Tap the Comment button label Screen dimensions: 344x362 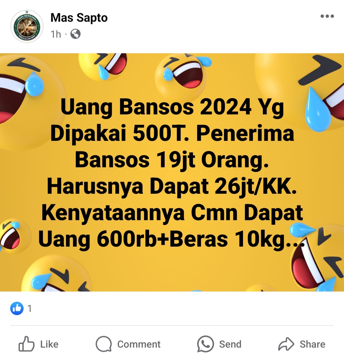(x=139, y=344)
